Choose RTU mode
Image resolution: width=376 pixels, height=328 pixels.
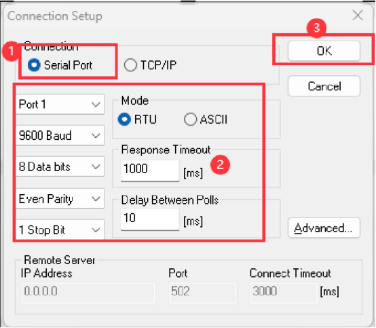137,120
